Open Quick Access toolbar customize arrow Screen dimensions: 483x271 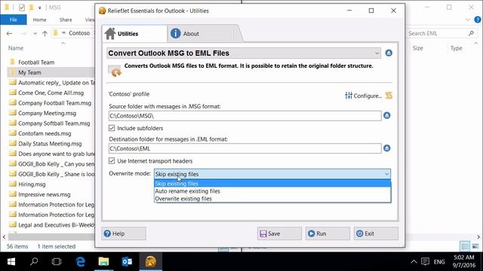(40, 8)
